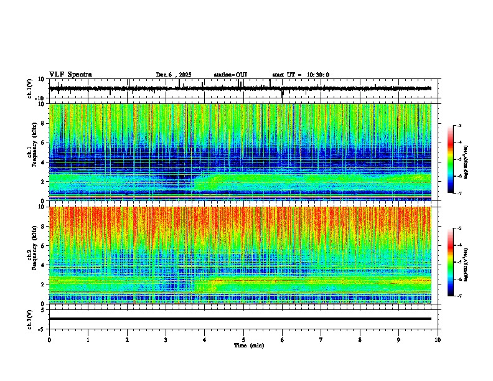Click the '-3' label on ch.1 color bar

point(459,125)
